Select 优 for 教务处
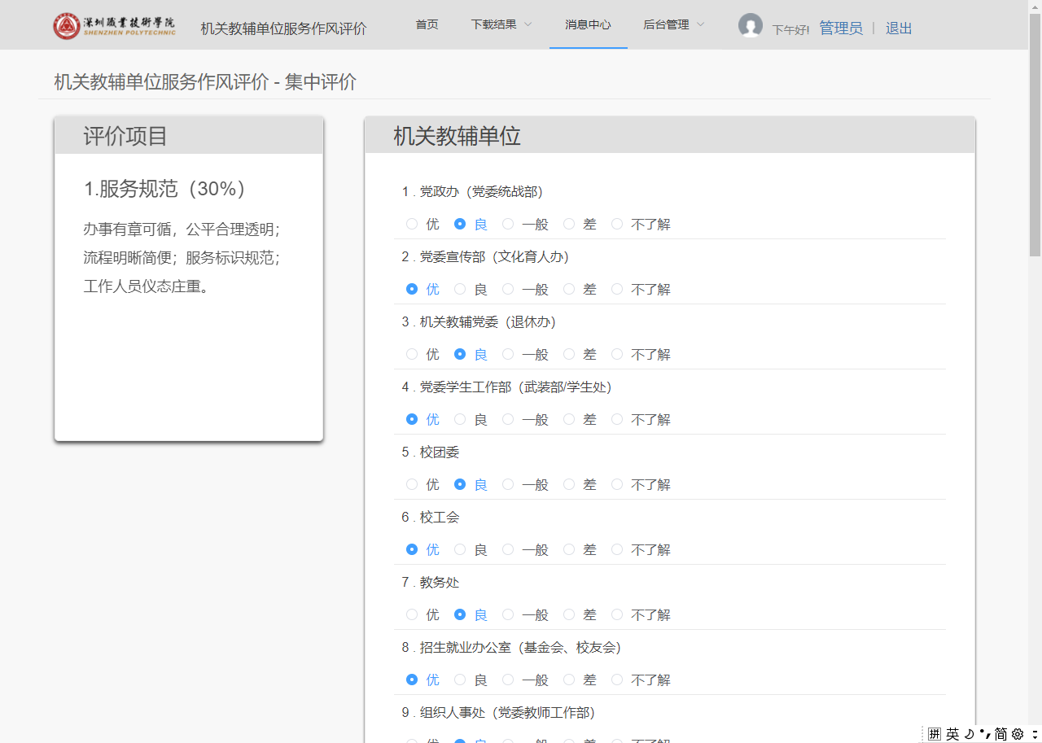Viewport: 1042px width, 743px height. (412, 614)
